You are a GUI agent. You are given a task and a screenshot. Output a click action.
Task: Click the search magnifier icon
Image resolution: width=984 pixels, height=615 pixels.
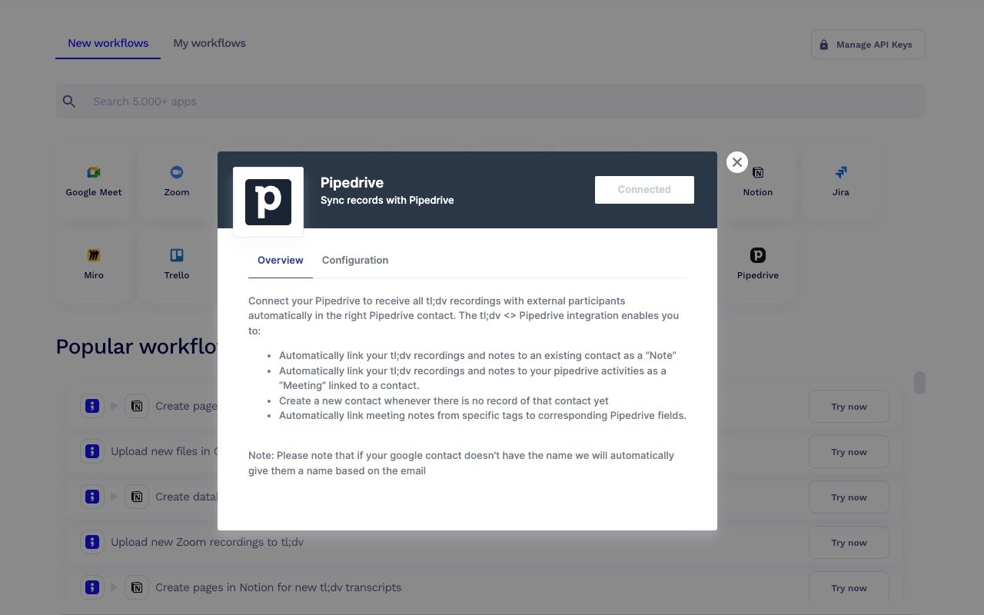[69, 101]
